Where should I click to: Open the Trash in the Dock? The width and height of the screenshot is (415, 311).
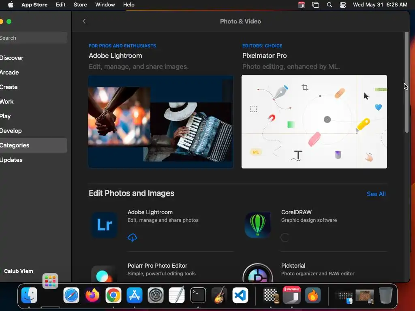click(x=386, y=295)
